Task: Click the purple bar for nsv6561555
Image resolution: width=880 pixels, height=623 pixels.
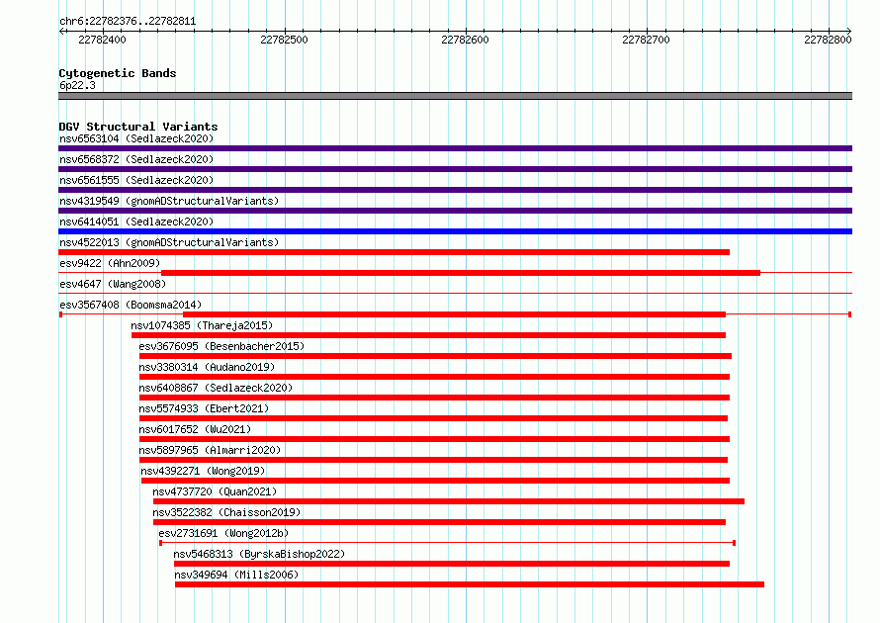Action: click(x=455, y=190)
